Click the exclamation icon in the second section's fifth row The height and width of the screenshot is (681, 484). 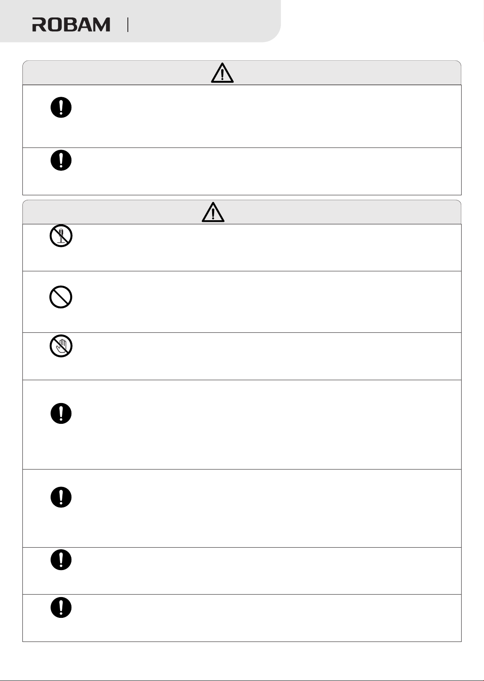61,497
